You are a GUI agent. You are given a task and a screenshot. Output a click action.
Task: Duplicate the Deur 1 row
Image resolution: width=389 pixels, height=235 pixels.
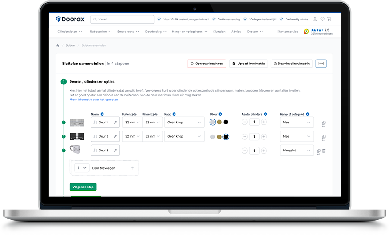(x=324, y=123)
